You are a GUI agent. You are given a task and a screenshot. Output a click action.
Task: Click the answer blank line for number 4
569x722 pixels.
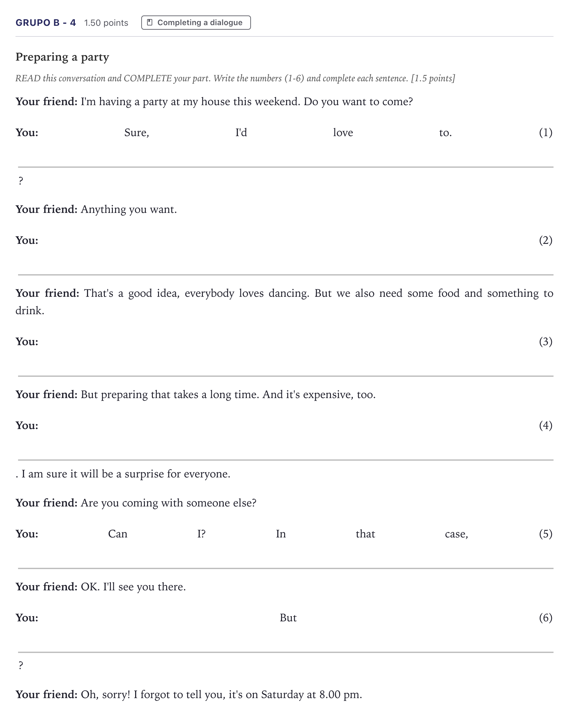click(285, 453)
